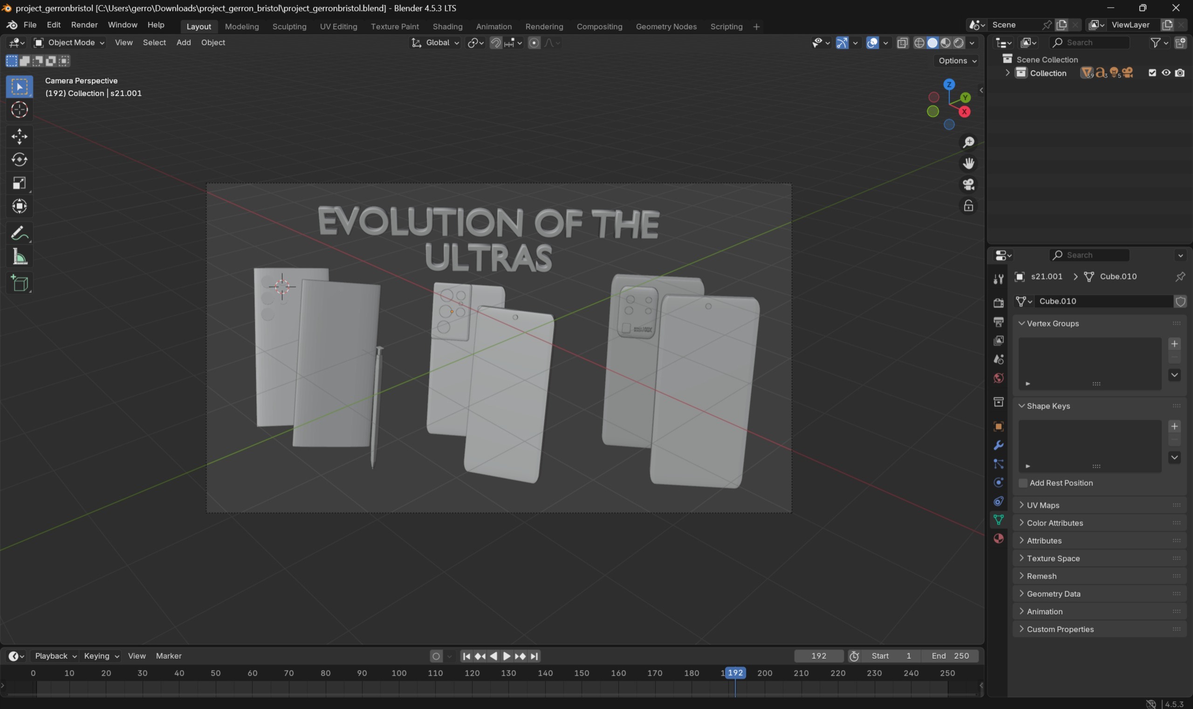Collapse the Shape Keys panel

click(x=1022, y=406)
